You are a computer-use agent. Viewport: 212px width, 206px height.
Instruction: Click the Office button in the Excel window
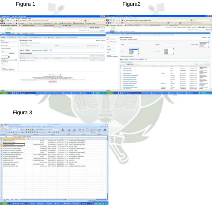(2, 125)
